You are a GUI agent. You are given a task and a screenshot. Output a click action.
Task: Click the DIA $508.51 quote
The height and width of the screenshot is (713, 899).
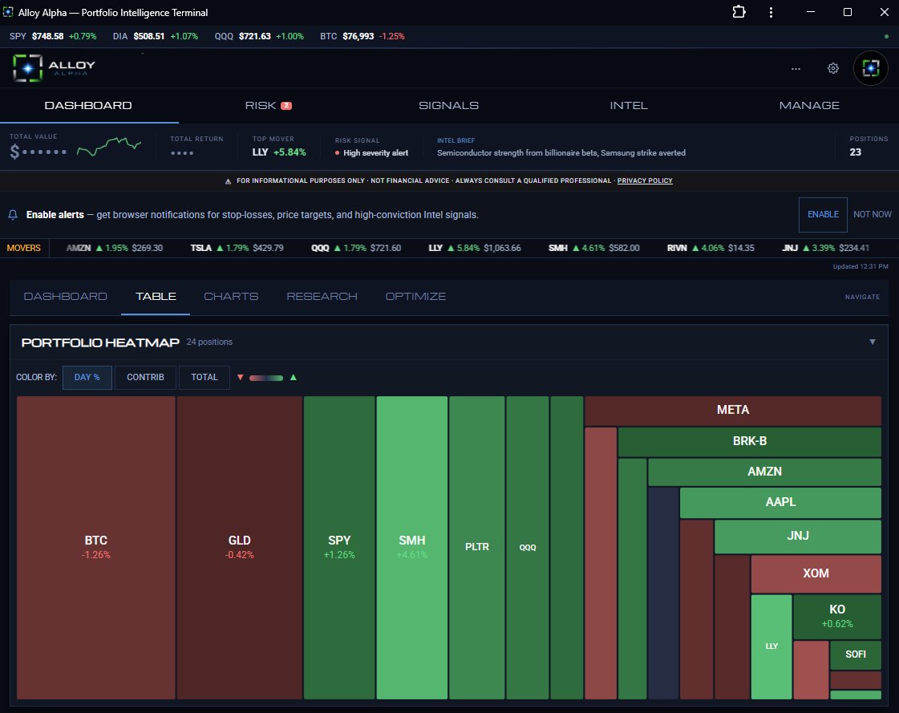point(156,36)
